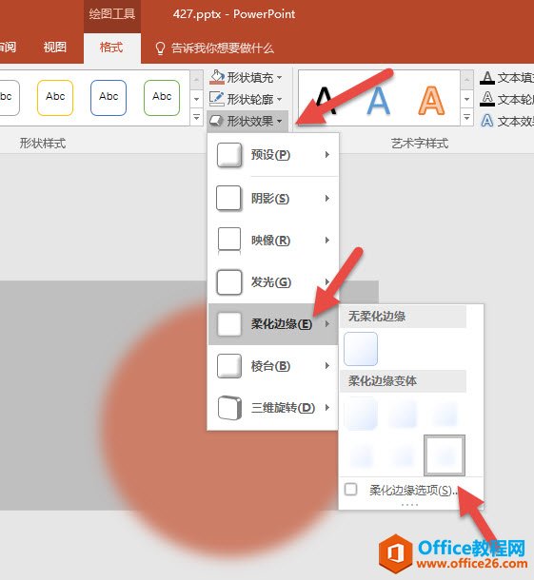The image size is (534, 580).
Task: Click the 文本效果 text effects icon
Action: 487,121
